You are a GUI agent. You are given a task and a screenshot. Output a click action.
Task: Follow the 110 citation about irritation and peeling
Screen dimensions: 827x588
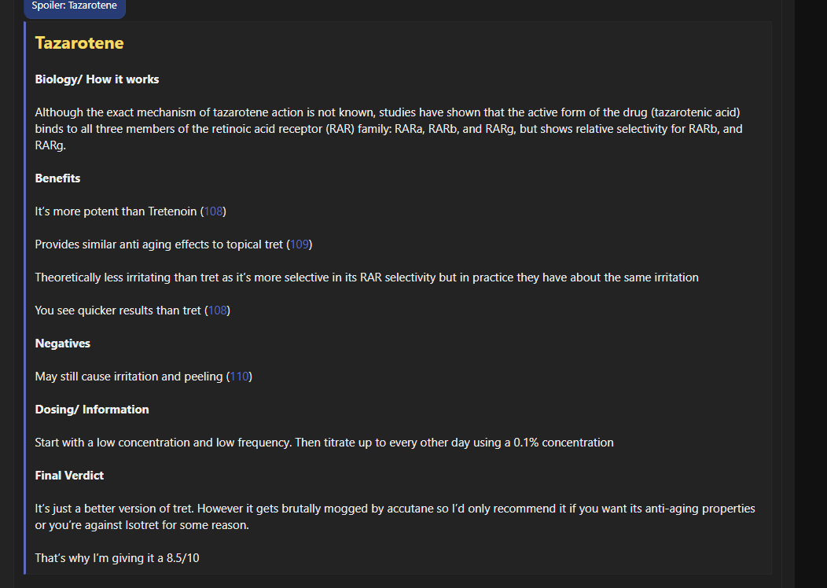239,377
